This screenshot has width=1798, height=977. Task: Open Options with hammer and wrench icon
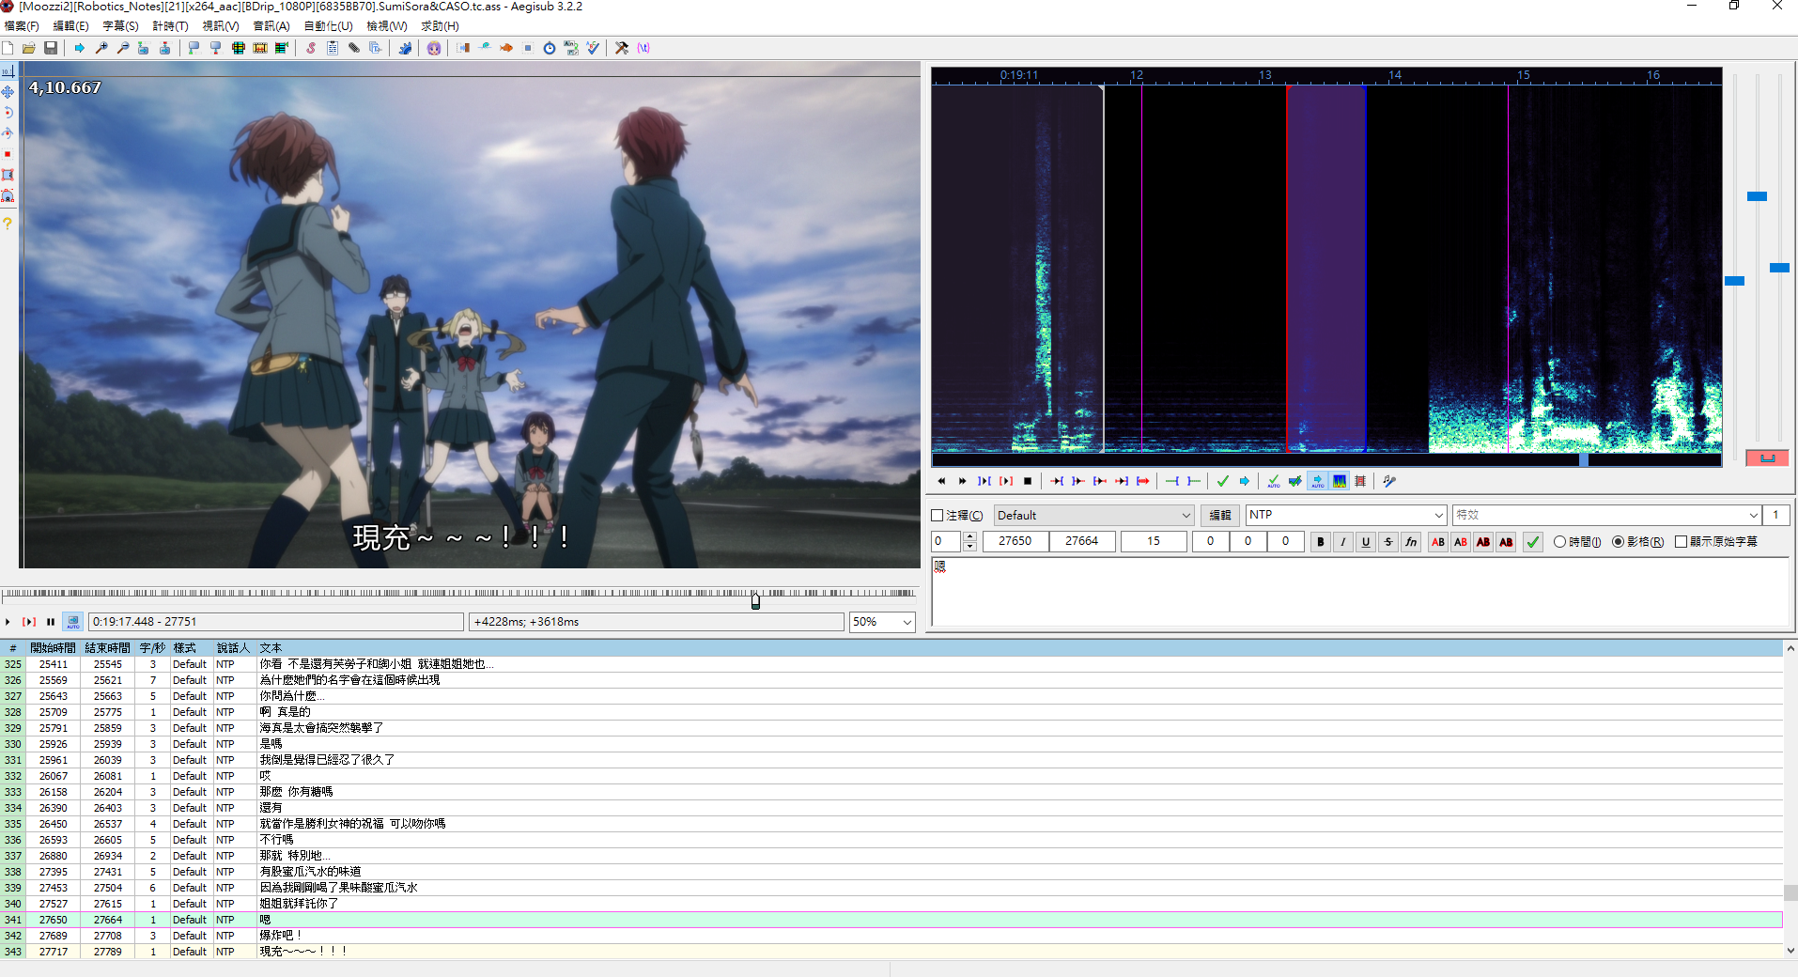point(622,48)
